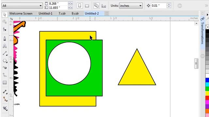Expand the docker flyout arrow
Viewport: 209px width, 117px height.
click(x=207, y=15)
